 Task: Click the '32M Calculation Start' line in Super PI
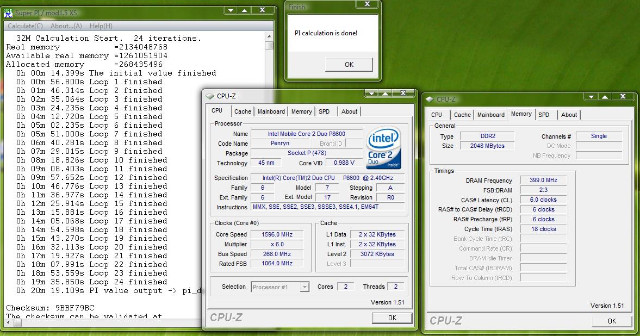[109, 39]
